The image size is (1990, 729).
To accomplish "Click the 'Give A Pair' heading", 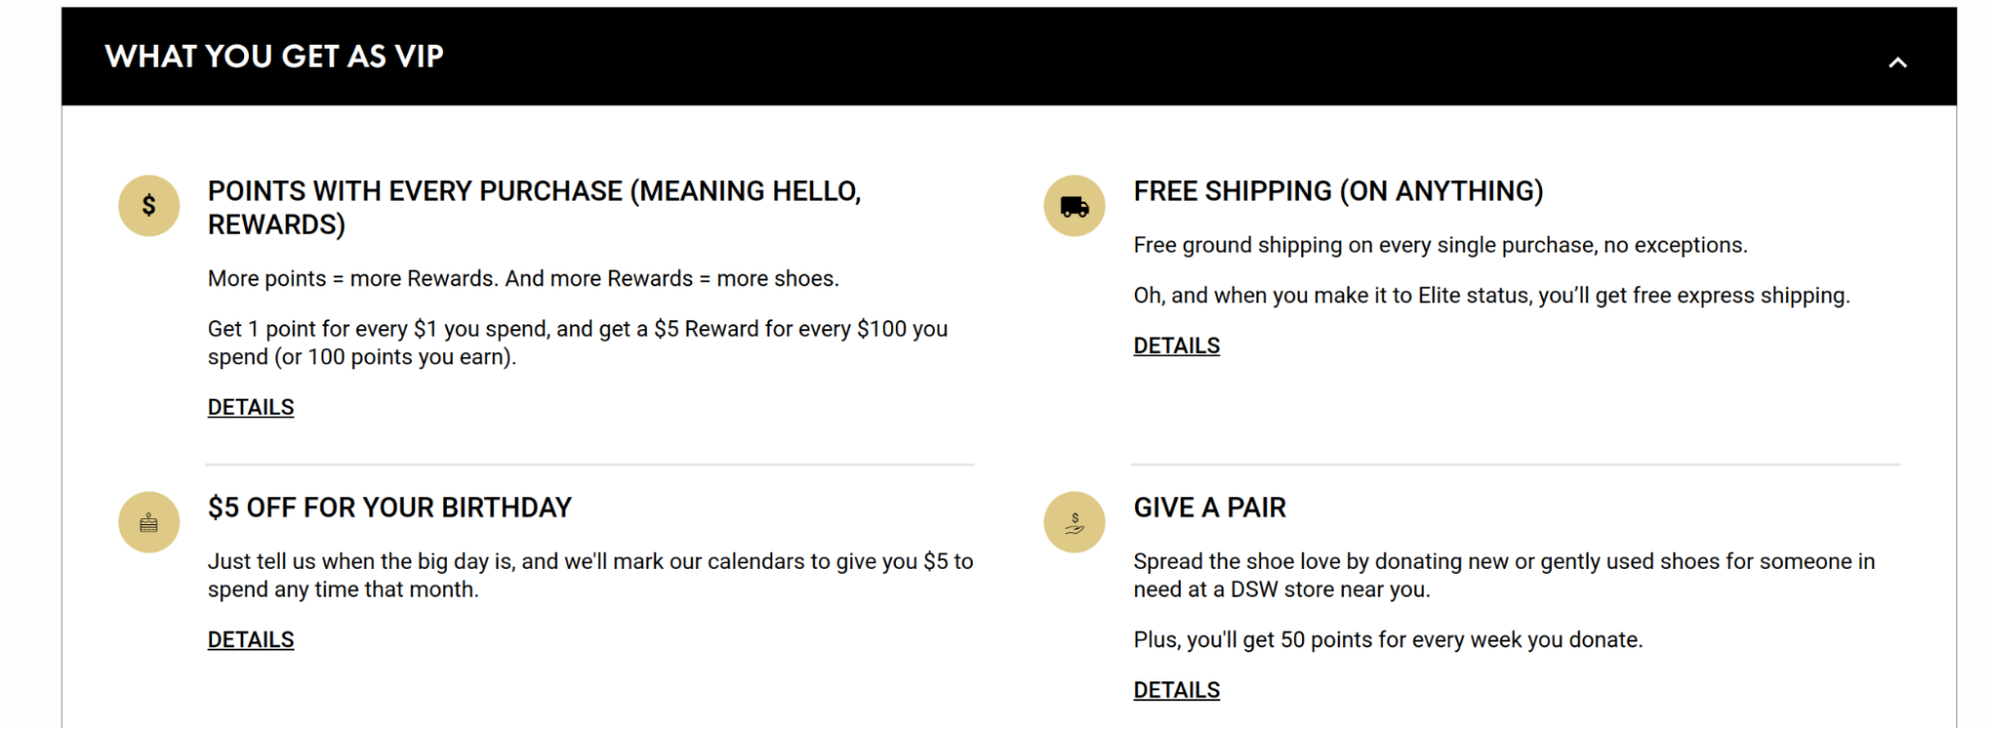I will click(1210, 507).
